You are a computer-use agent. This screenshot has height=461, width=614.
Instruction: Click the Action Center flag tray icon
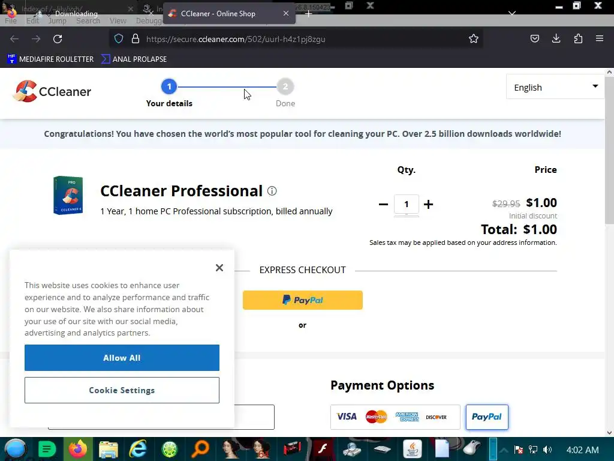coord(519,450)
